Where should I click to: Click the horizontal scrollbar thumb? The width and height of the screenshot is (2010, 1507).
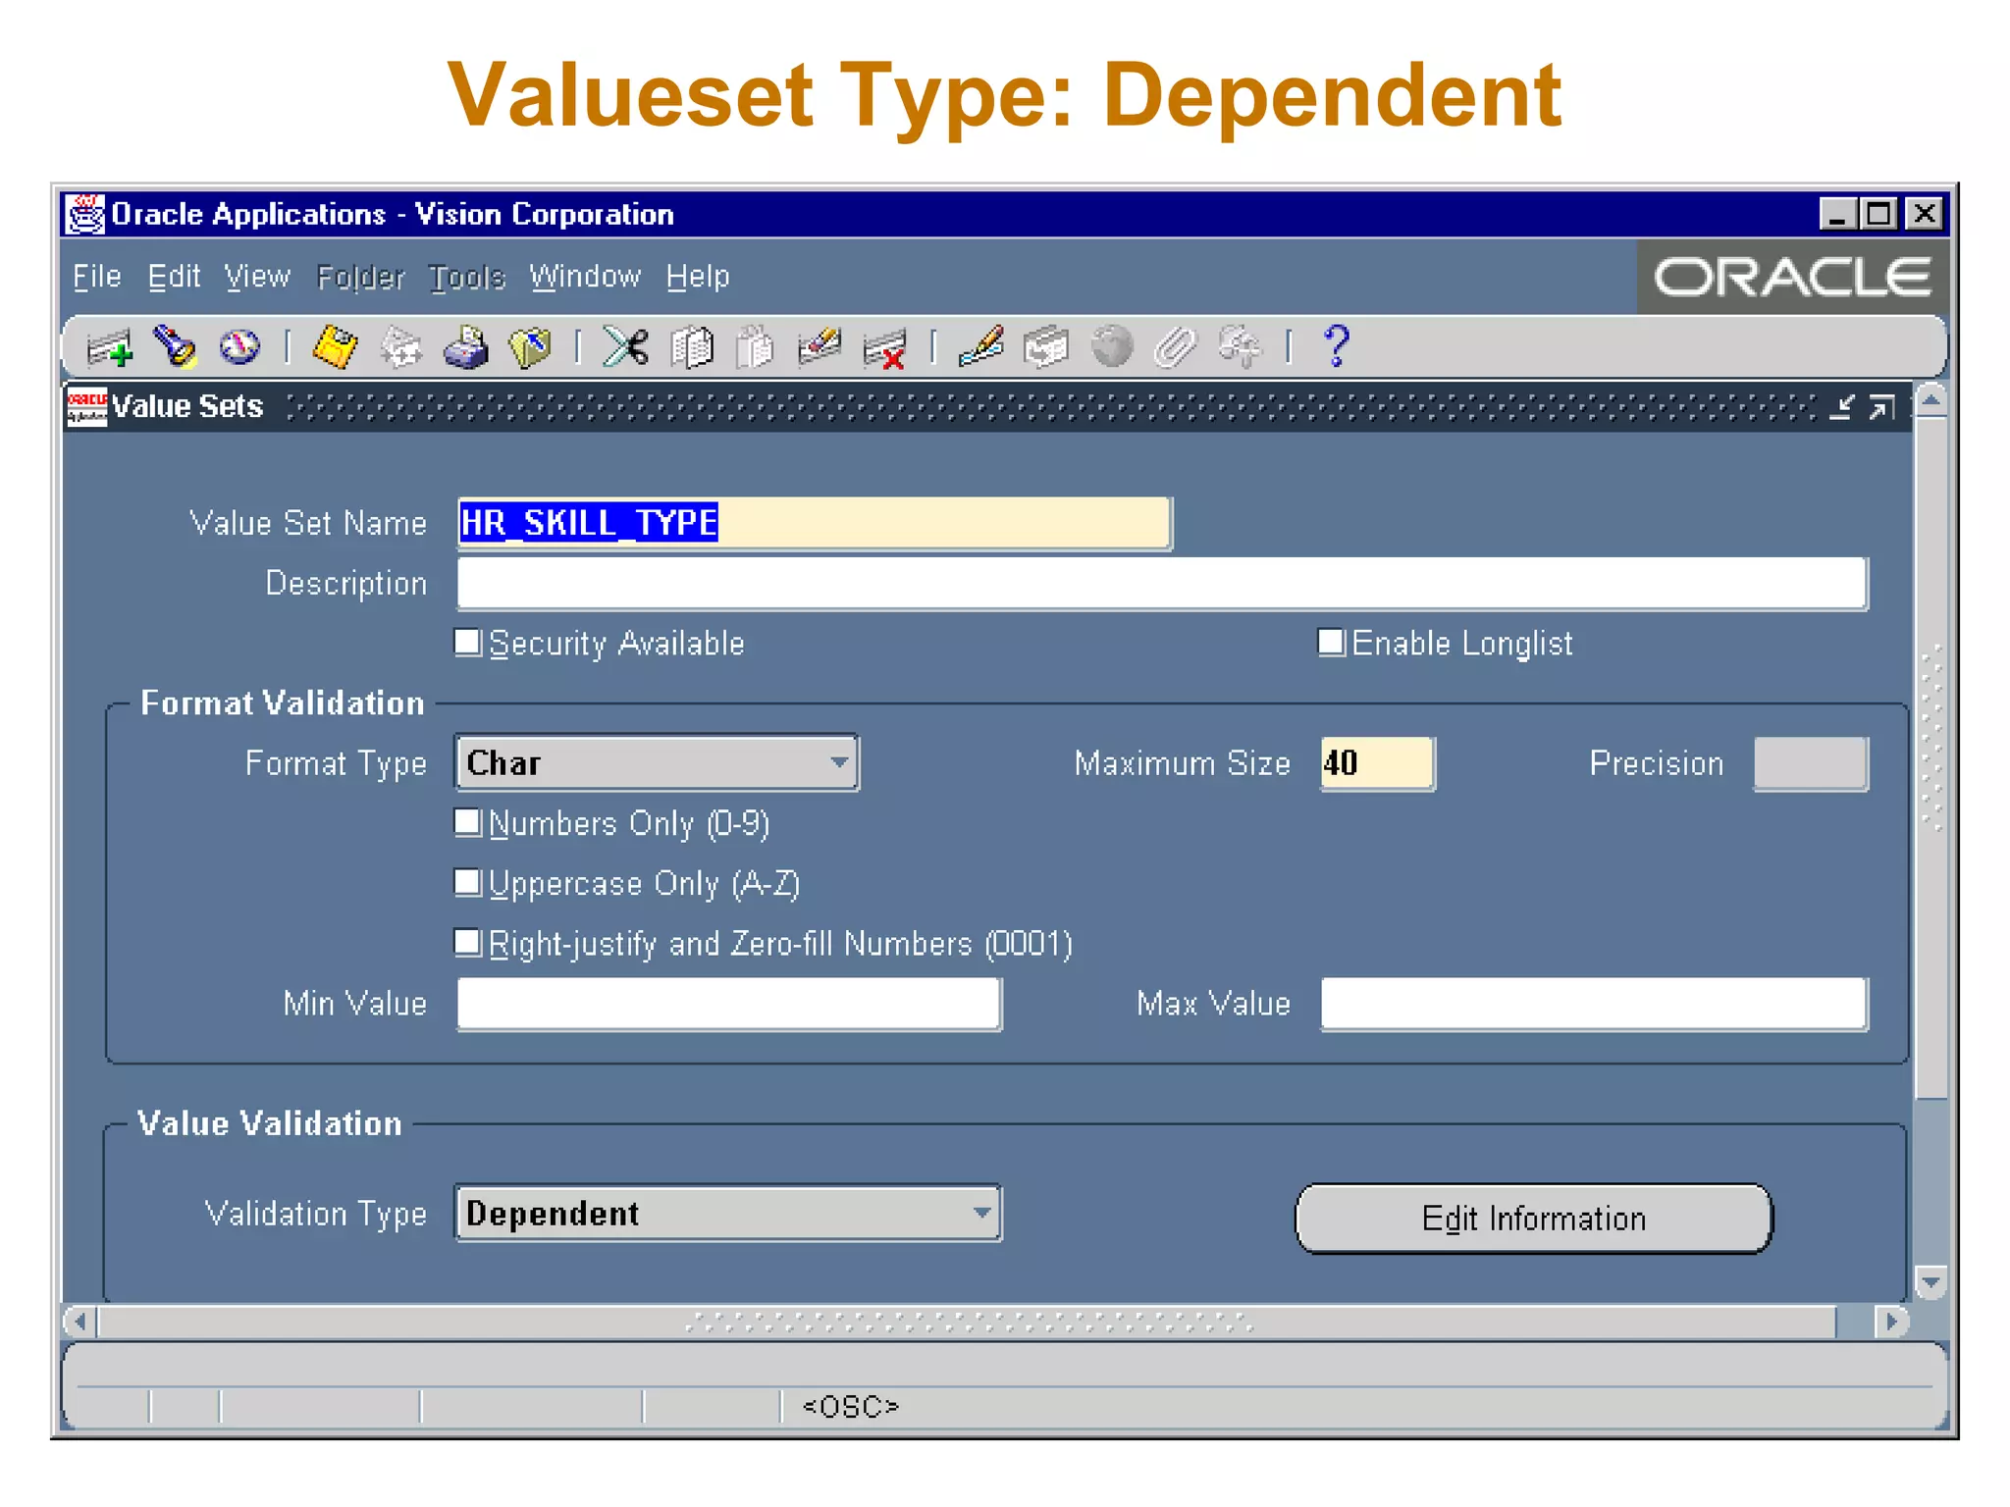coord(968,1323)
